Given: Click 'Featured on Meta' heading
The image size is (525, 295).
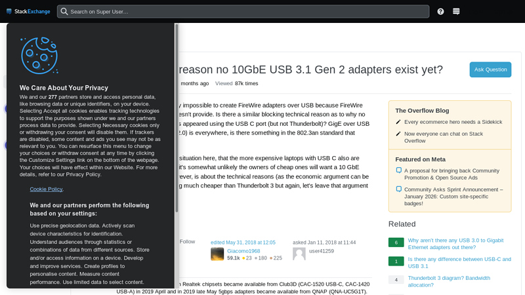Looking at the screenshot, I should tap(420, 159).
